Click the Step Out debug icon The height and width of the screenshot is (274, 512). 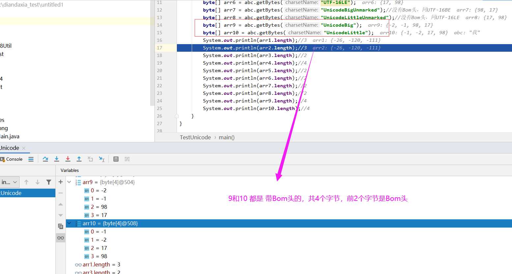(x=79, y=159)
